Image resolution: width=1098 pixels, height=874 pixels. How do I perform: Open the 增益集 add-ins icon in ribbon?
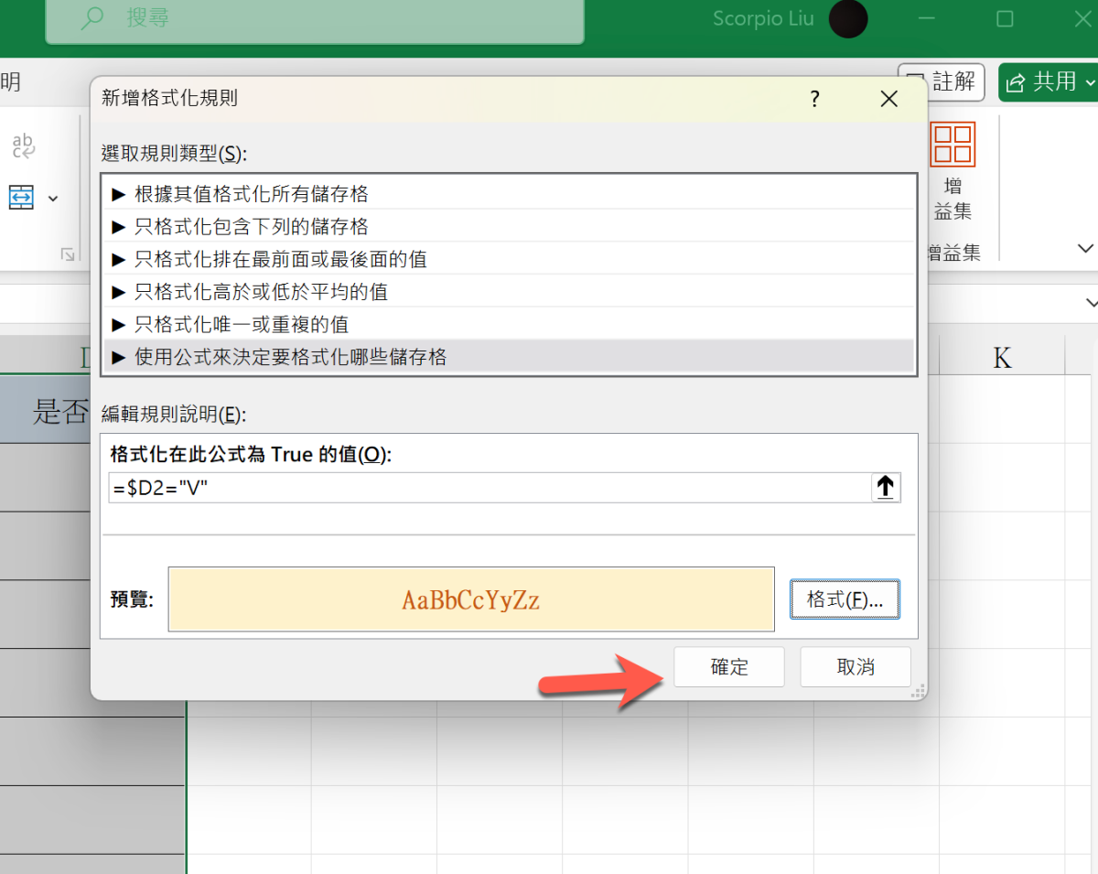tap(953, 172)
